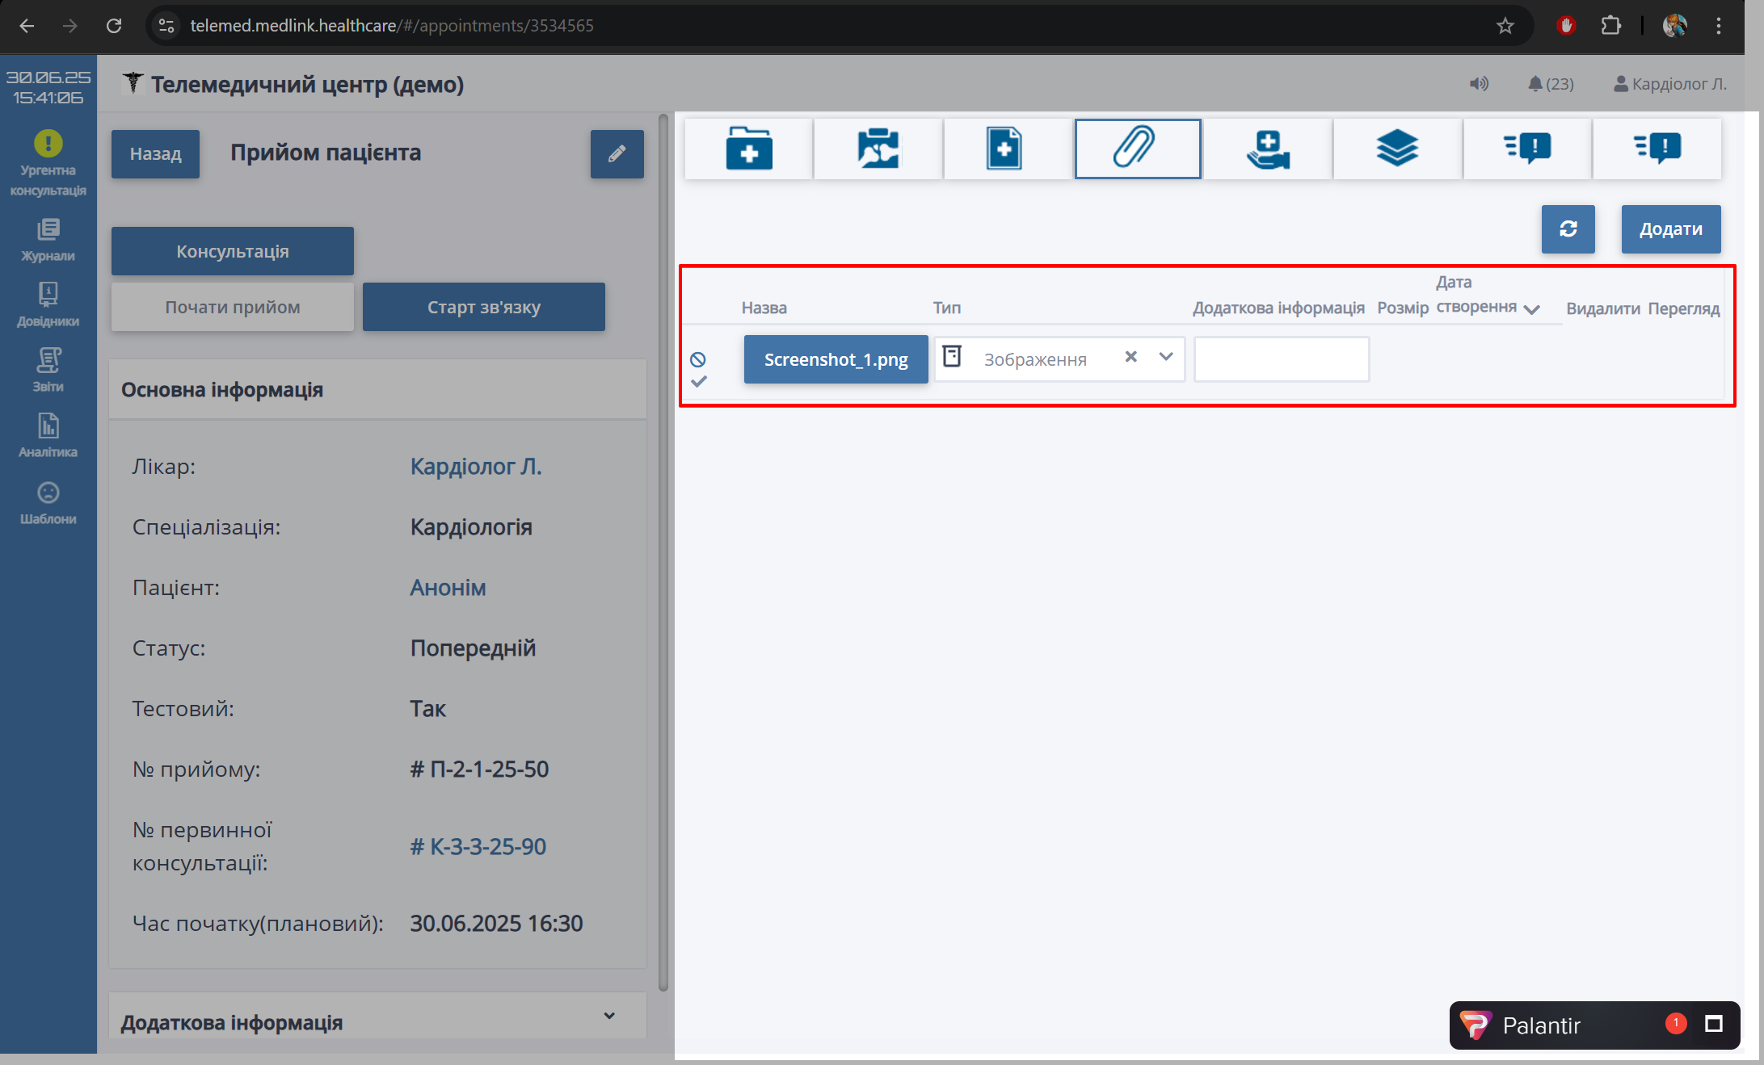Image resolution: width=1764 pixels, height=1065 pixels.
Task: Open the Зображення type dropdown
Action: (x=1165, y=357)
